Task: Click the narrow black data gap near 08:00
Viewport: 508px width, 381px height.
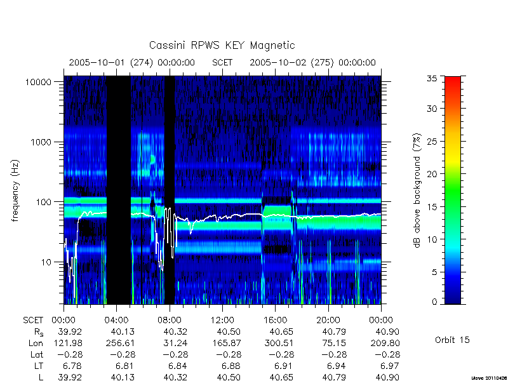Action: coord(170,190)
